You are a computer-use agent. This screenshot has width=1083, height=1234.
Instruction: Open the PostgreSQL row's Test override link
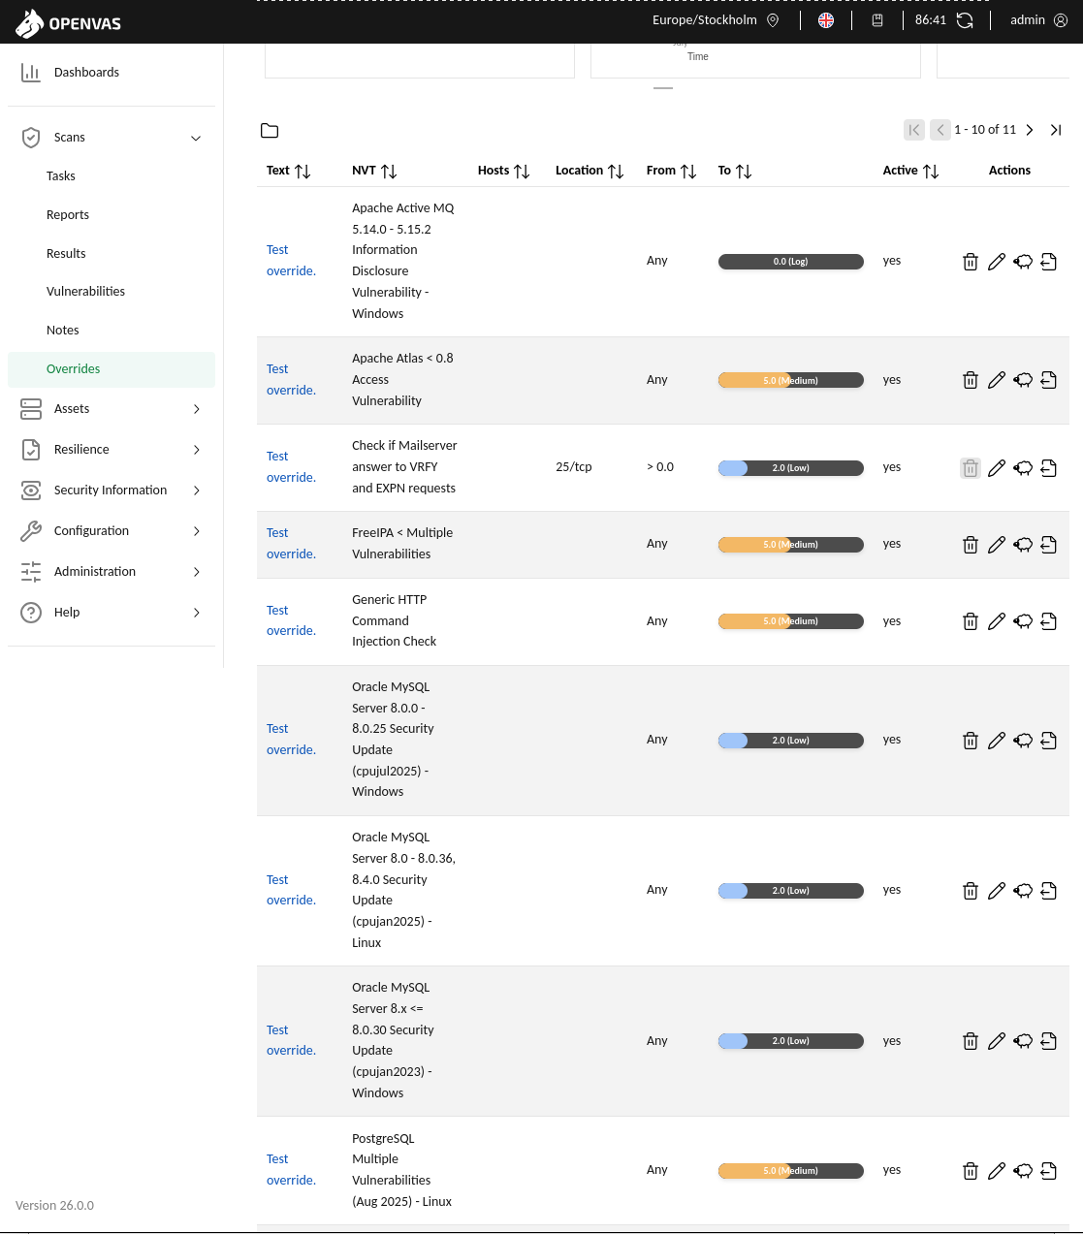290,1170
